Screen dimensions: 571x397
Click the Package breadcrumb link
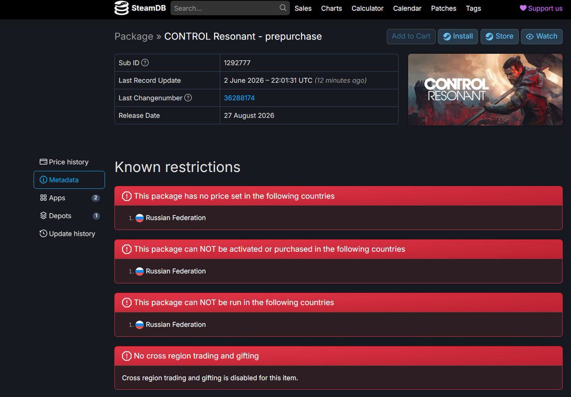134,36
